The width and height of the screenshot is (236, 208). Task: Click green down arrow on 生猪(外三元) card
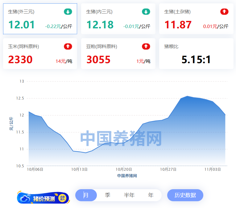[x=68, y=12]
